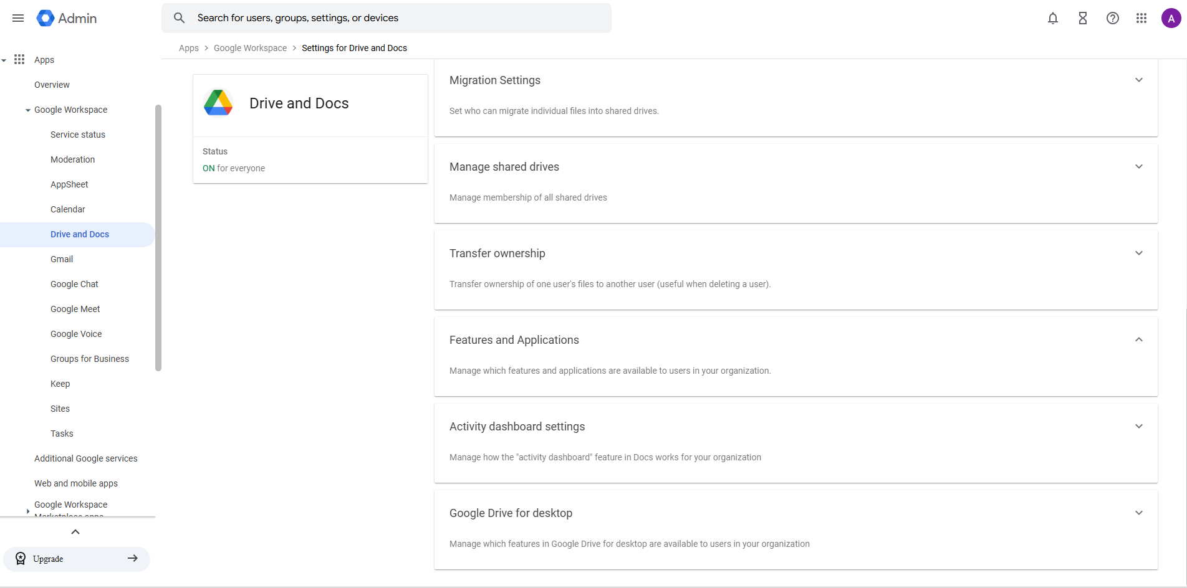Click the Migration Settings heading
The image size is (1187, 588).
[495, 80]
